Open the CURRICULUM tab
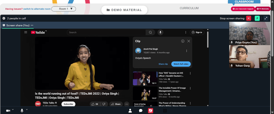Screen dimensions: 274x114 (x=189, y=8)
